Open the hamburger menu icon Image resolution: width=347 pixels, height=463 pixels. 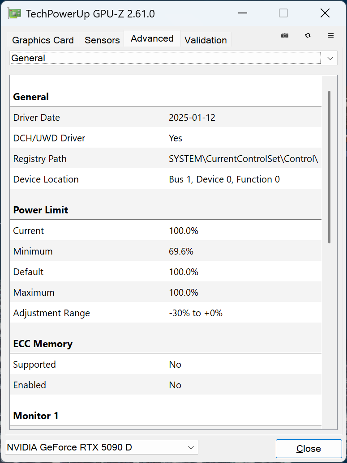331,35
